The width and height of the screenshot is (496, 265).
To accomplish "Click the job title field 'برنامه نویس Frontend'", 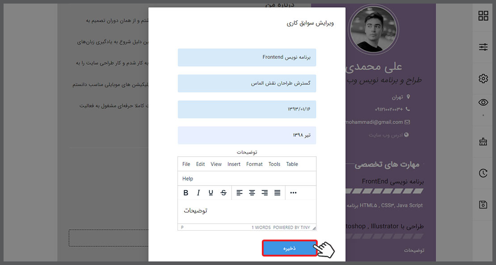I will [x=247, y=58].
